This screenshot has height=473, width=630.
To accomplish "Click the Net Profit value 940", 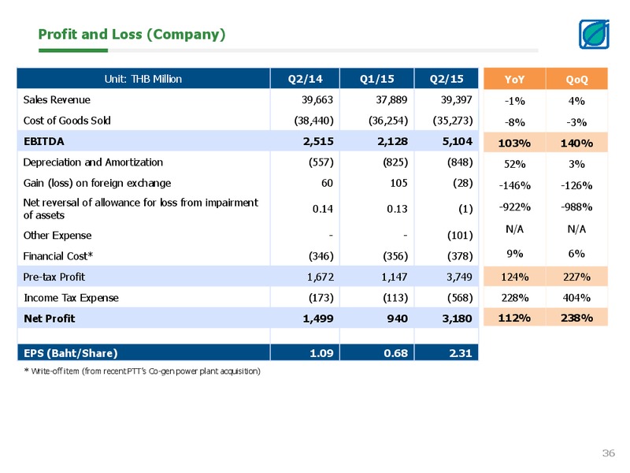I will point(398,318).
